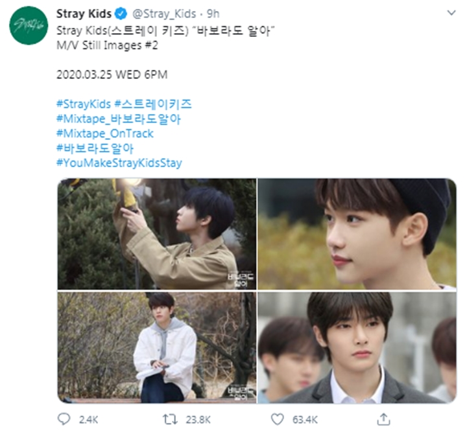Image resolution: width=467 pixels, height=434 pixels.
Task: Click the 9h timestamp link
Action: click(213, 14)
